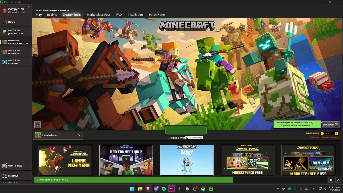343x193 pixels.
Task: Add Minecoins with the yellow plus button
Action: click(x=337, y=133)
